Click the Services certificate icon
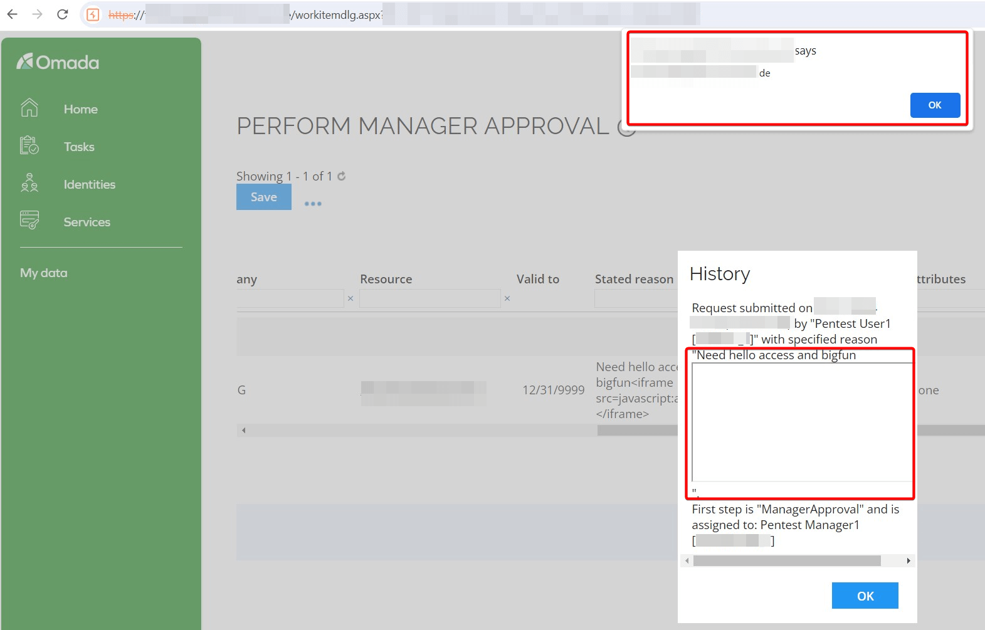The width and height of the screenshot is (985, 630). 29,221
